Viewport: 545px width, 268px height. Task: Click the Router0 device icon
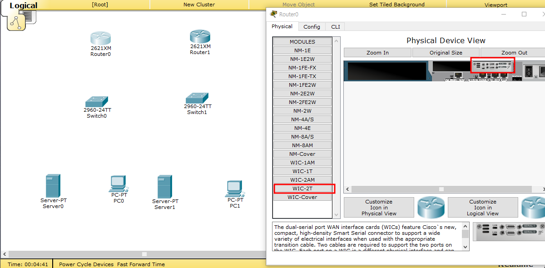click(100, 38)
